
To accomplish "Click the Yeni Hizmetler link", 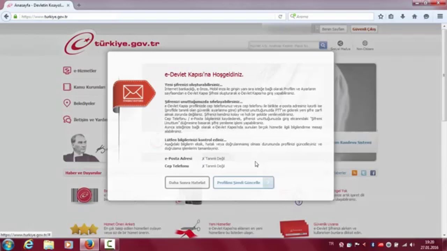I will coord(220,224).
